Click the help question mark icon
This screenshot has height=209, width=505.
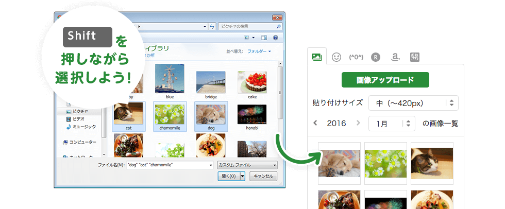275,38
